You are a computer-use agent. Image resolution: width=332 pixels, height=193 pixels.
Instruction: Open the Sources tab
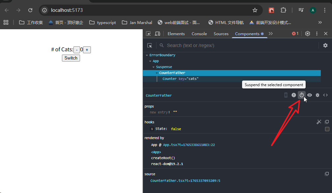(x=221, y=34)
